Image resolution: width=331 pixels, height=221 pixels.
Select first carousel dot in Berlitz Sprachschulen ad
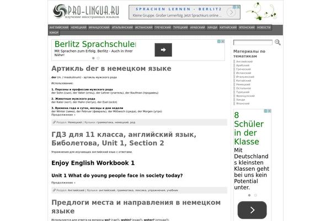[x=93, y=58]
